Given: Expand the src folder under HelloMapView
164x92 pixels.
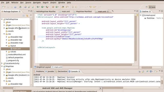Looking at the screenshot, I should [x=4, y=22].
